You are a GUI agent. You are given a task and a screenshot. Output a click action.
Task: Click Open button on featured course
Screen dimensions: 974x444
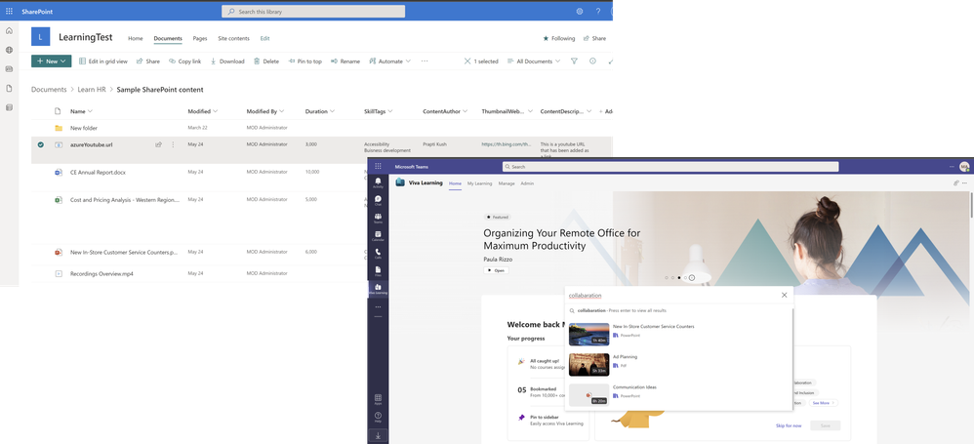tap(496, 270)
